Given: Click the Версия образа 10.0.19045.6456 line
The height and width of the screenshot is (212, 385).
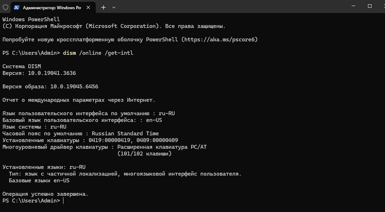Looking at the screenshot, I should click(x=50, y=87).
